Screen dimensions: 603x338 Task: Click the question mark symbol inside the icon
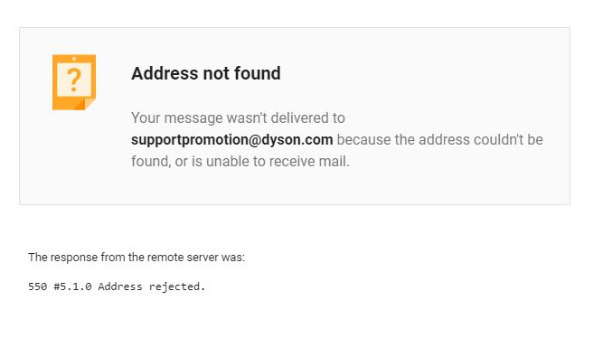[x=74, y=80]
